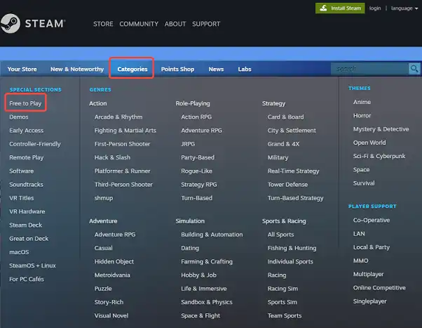Screen dimensions: 422x328
Task: Select the Rogue-Like genre
Action: [196, 171]
